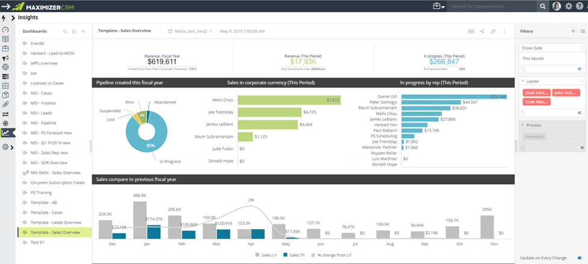Expand the Process filter chevron
Viewport: 588px width, 264px height.
click(x=522, y=125)
